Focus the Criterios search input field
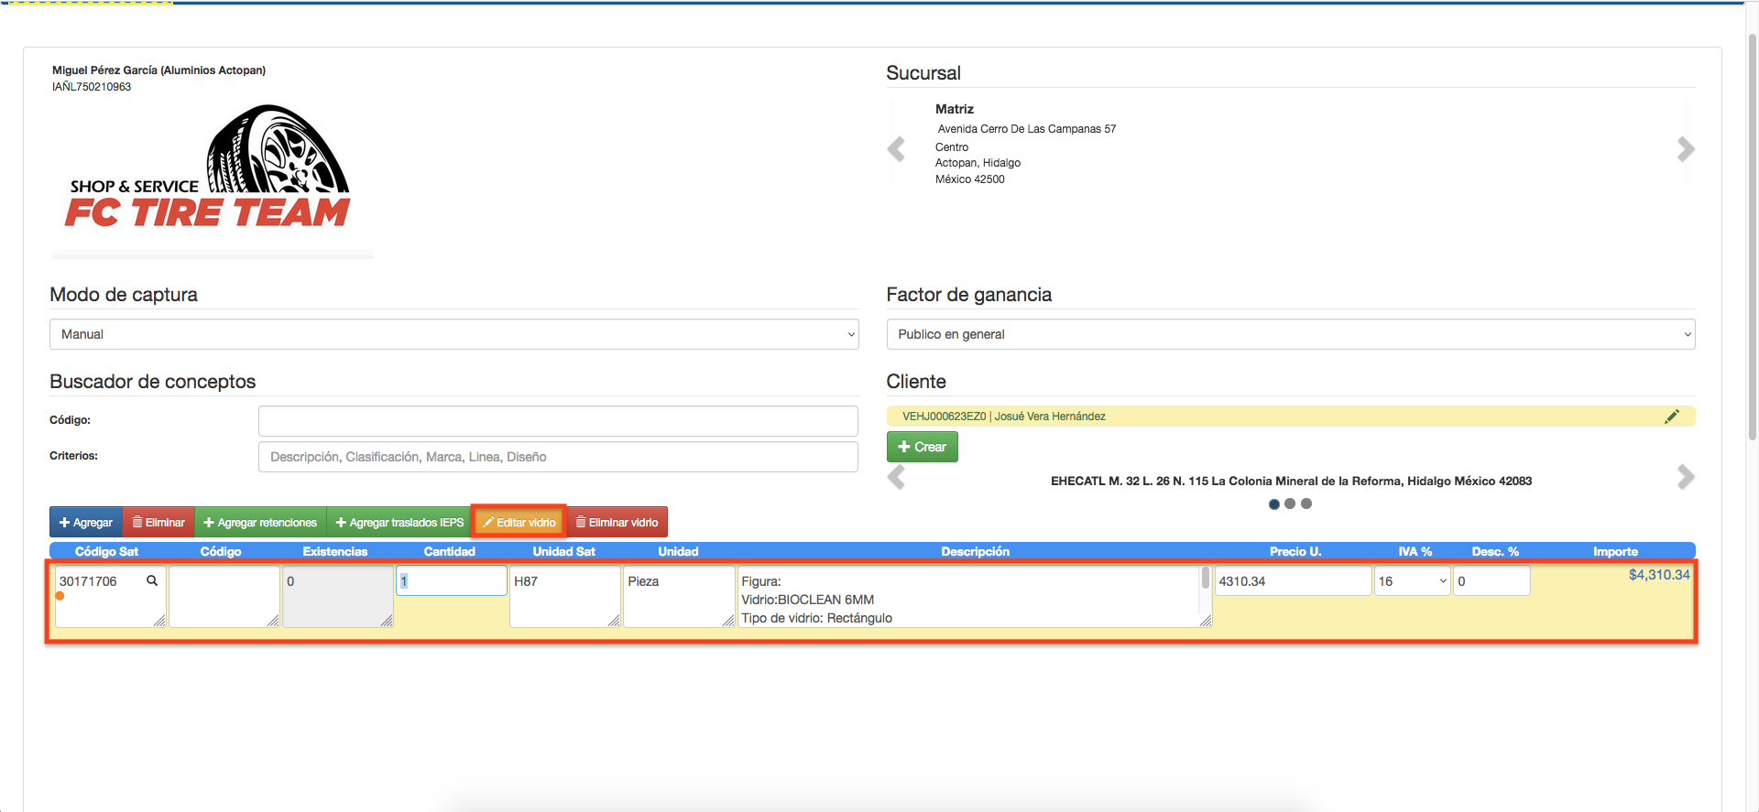Viewport: 1759px width, 812px height. click(x=558, y=457)
